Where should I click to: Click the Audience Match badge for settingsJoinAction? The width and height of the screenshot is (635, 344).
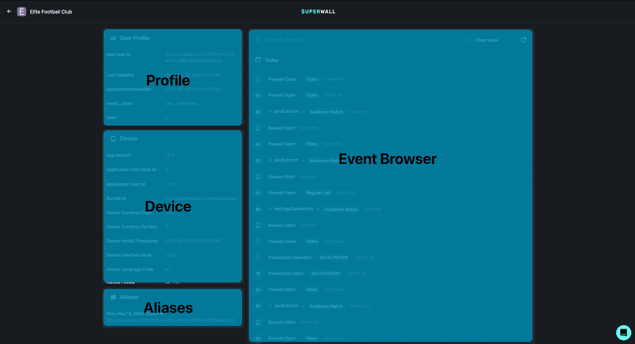coord(341,209)
